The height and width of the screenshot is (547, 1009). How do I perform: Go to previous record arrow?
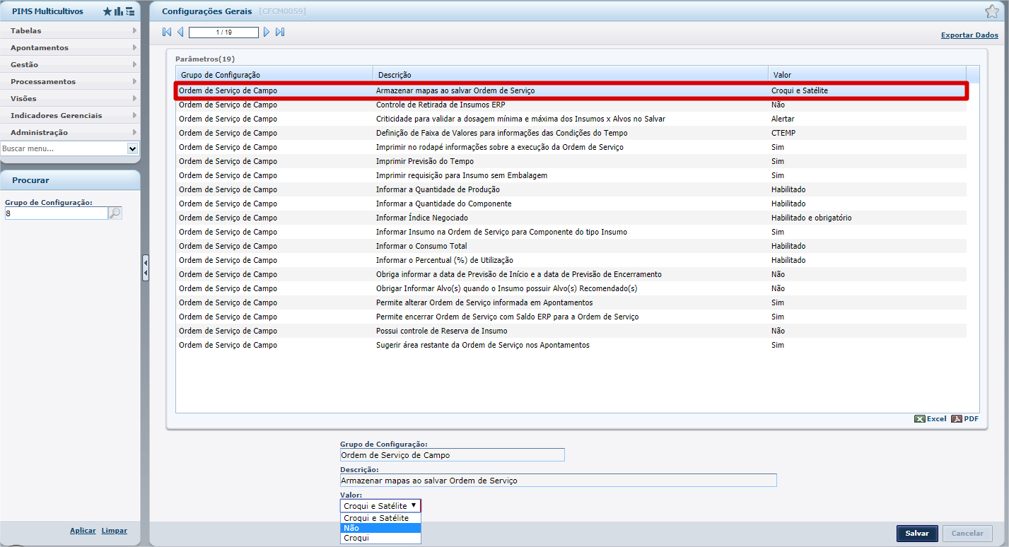pyautogui.click(x=180, y=32)
